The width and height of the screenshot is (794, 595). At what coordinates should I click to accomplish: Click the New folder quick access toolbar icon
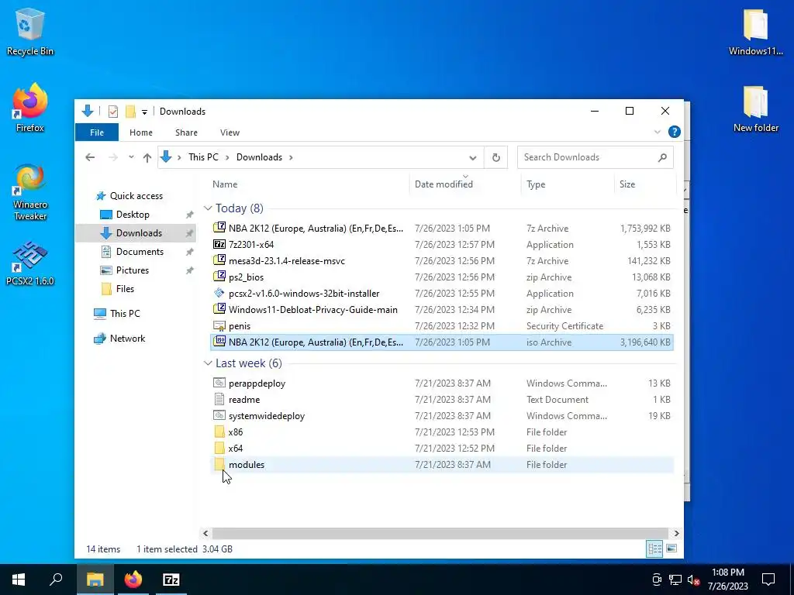point(130,112)
